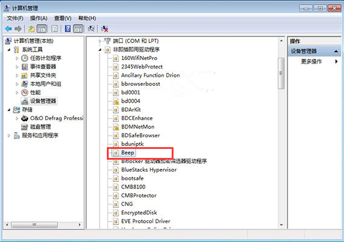
Task: Expand the 事件查看器 node
Action: tap(17, 67)
